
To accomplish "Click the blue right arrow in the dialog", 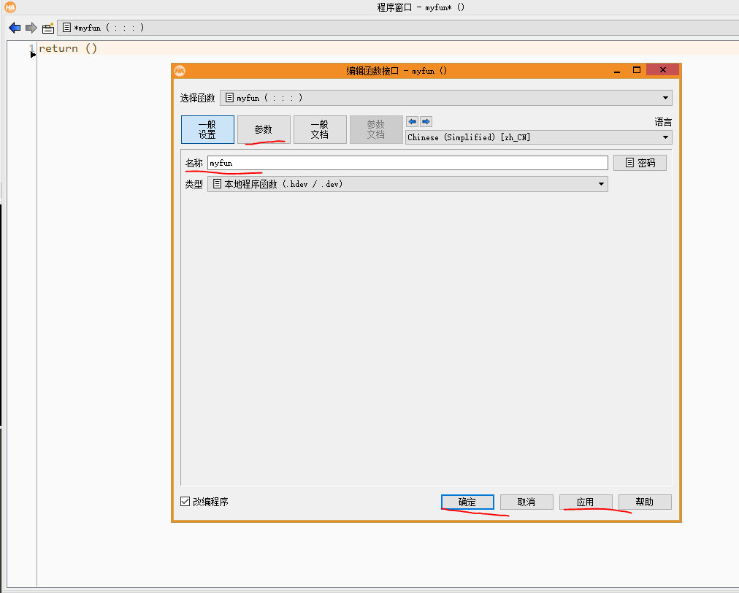I will 424,121.
